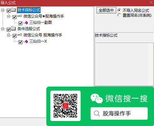This screenshot has width=154, height=126.
Task: Collapse the 条件选股公式 tree node
Action: (x=2, y=29)
